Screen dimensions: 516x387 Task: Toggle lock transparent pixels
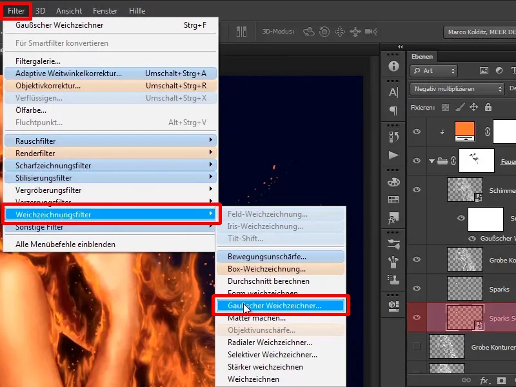445,107
